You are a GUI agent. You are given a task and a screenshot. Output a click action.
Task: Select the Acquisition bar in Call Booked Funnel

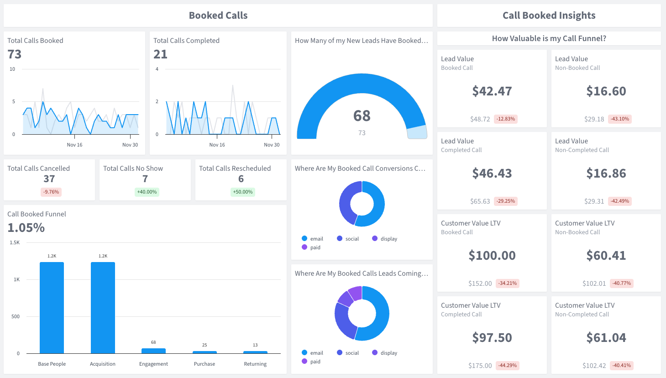[x=103, y=308]
